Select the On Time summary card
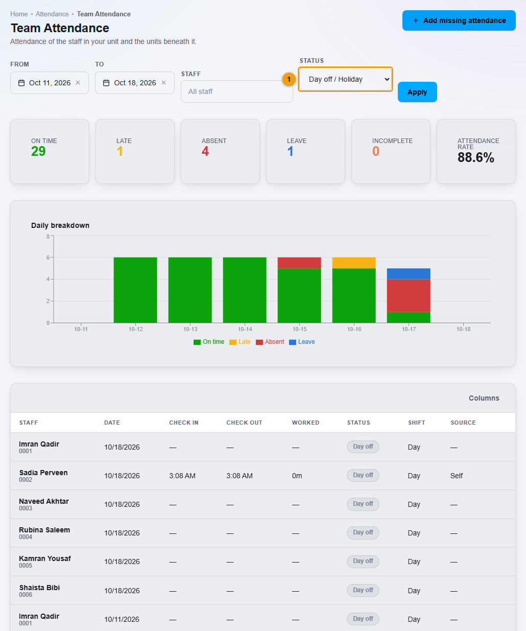 (x=50, y=151)
